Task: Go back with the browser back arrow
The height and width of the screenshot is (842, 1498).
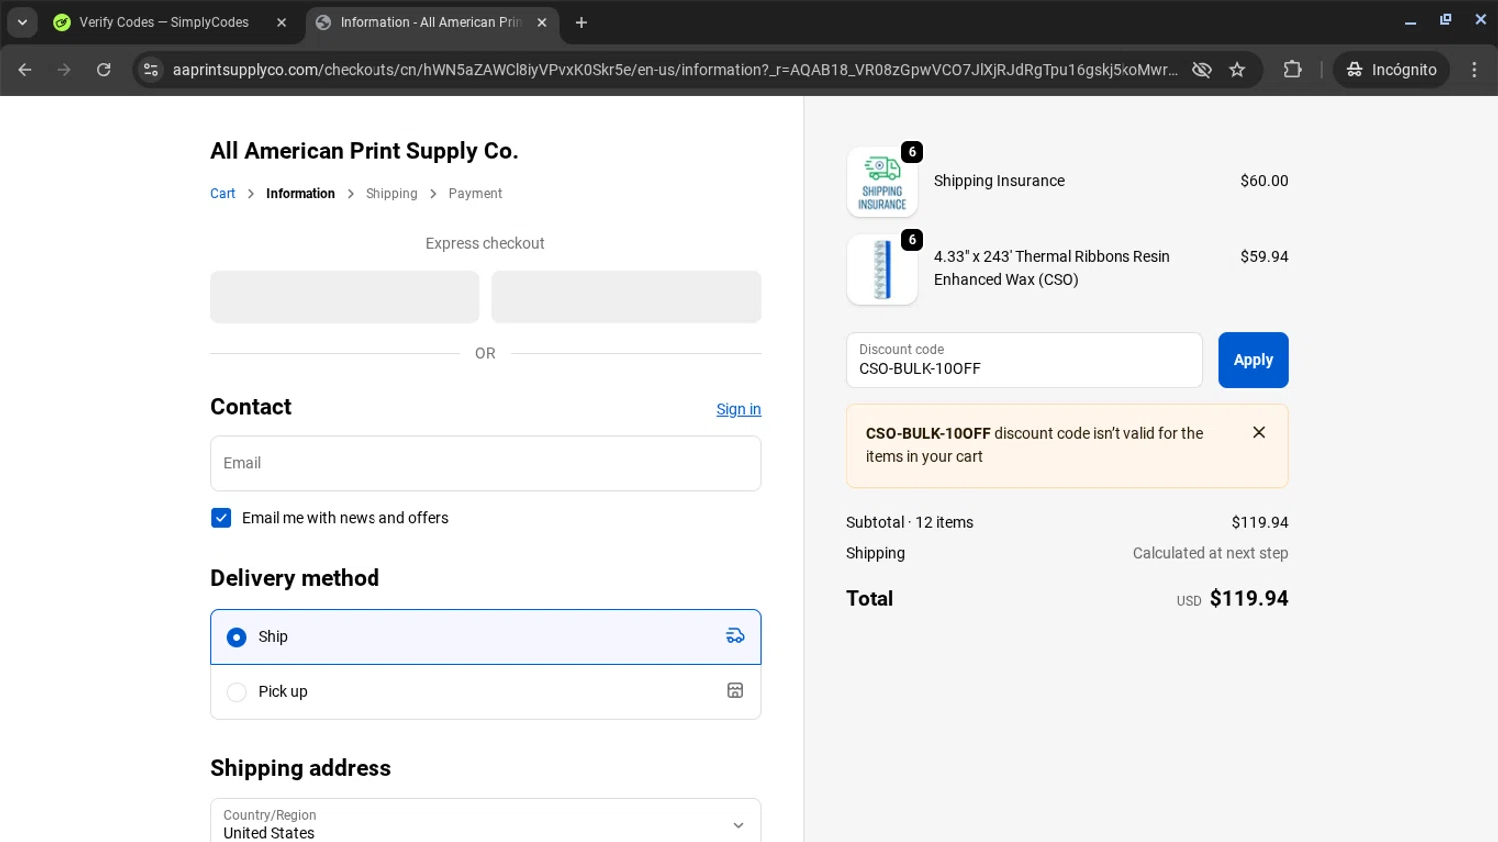Action: pyautogui.click(x=25, y=70)
